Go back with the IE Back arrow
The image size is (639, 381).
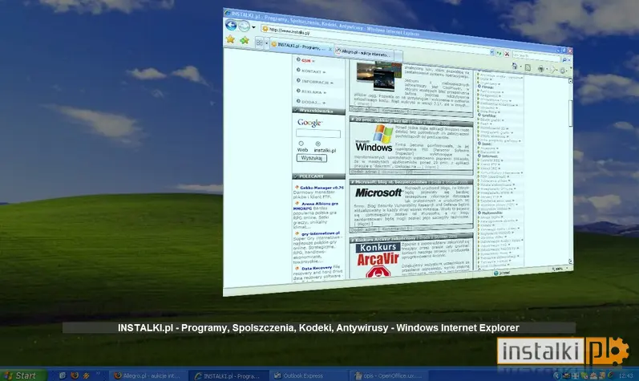(x=231, y=25)
